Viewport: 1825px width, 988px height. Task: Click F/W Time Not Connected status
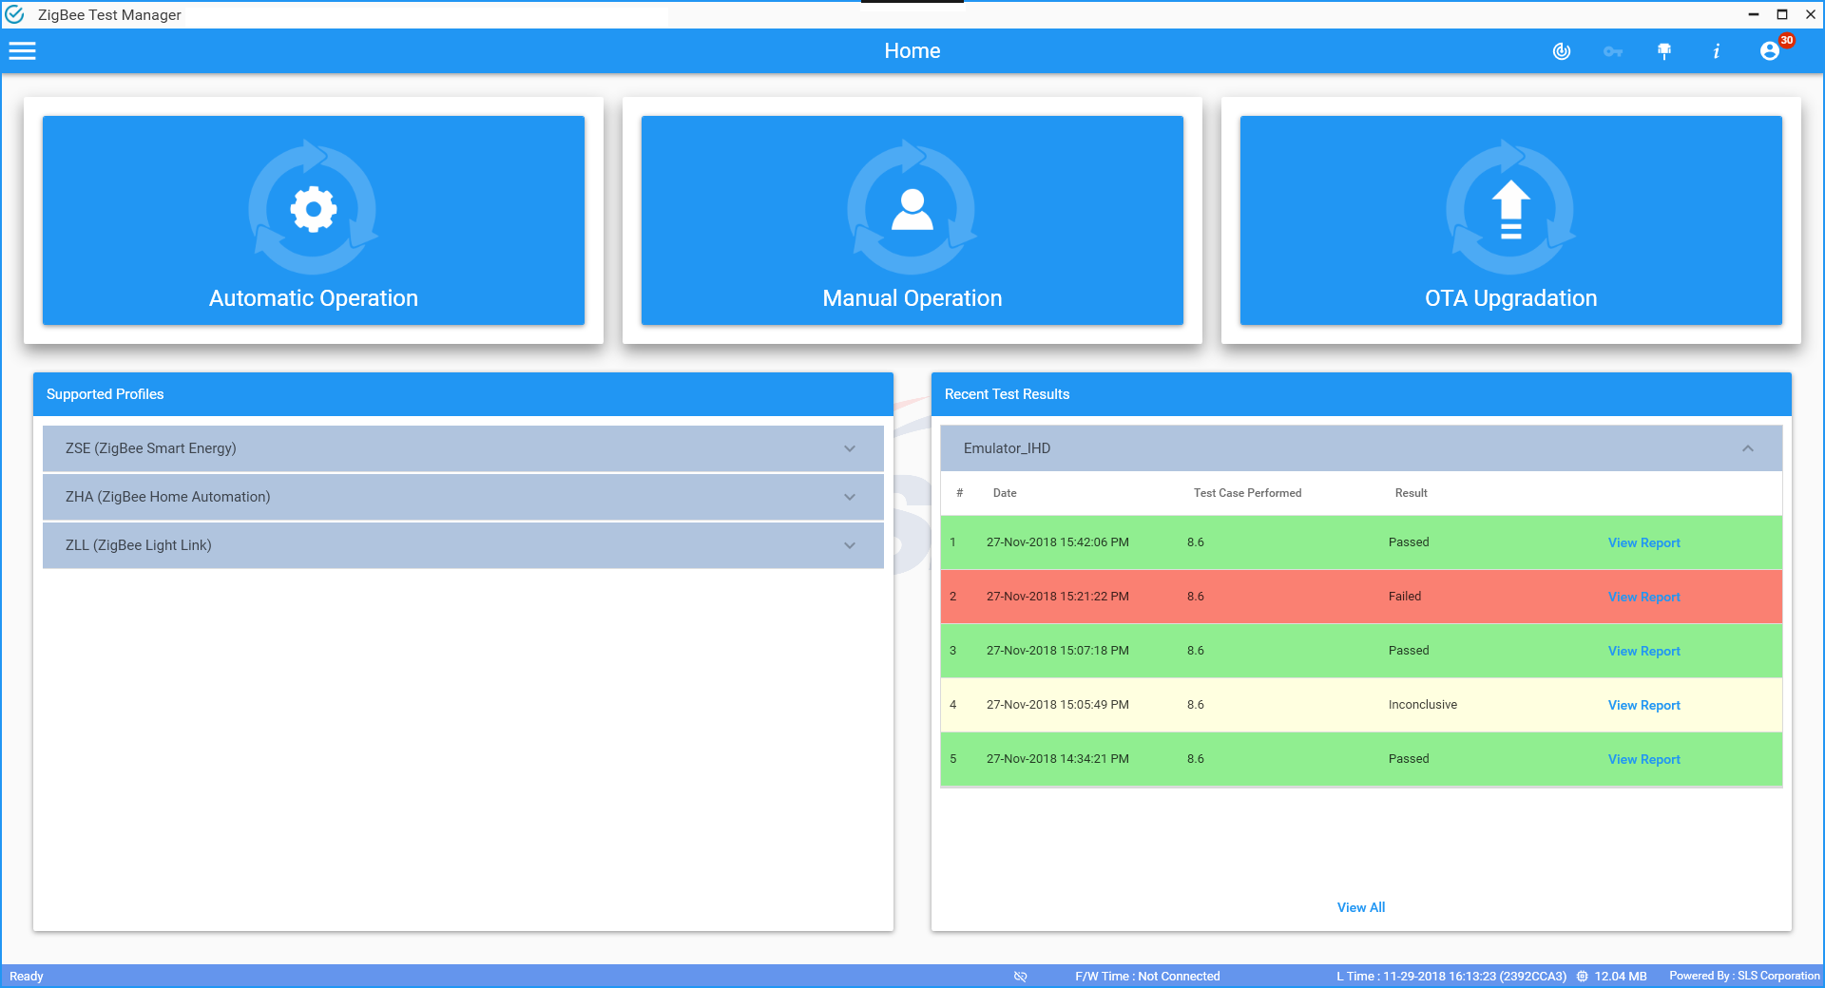click(1147, 977)
